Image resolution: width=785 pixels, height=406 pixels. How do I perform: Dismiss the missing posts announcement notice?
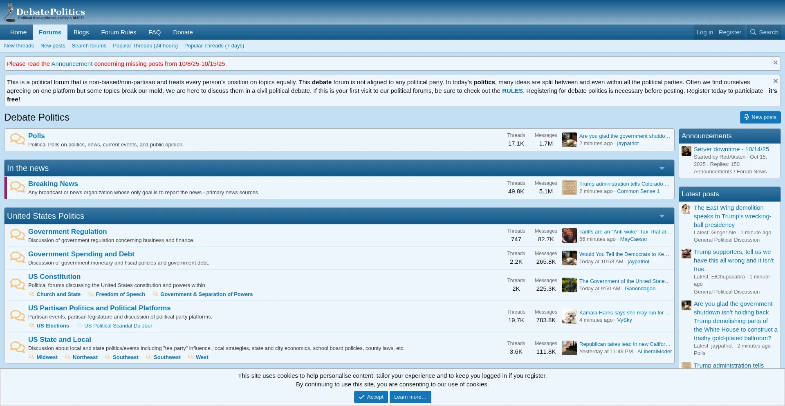click(775, 63)
